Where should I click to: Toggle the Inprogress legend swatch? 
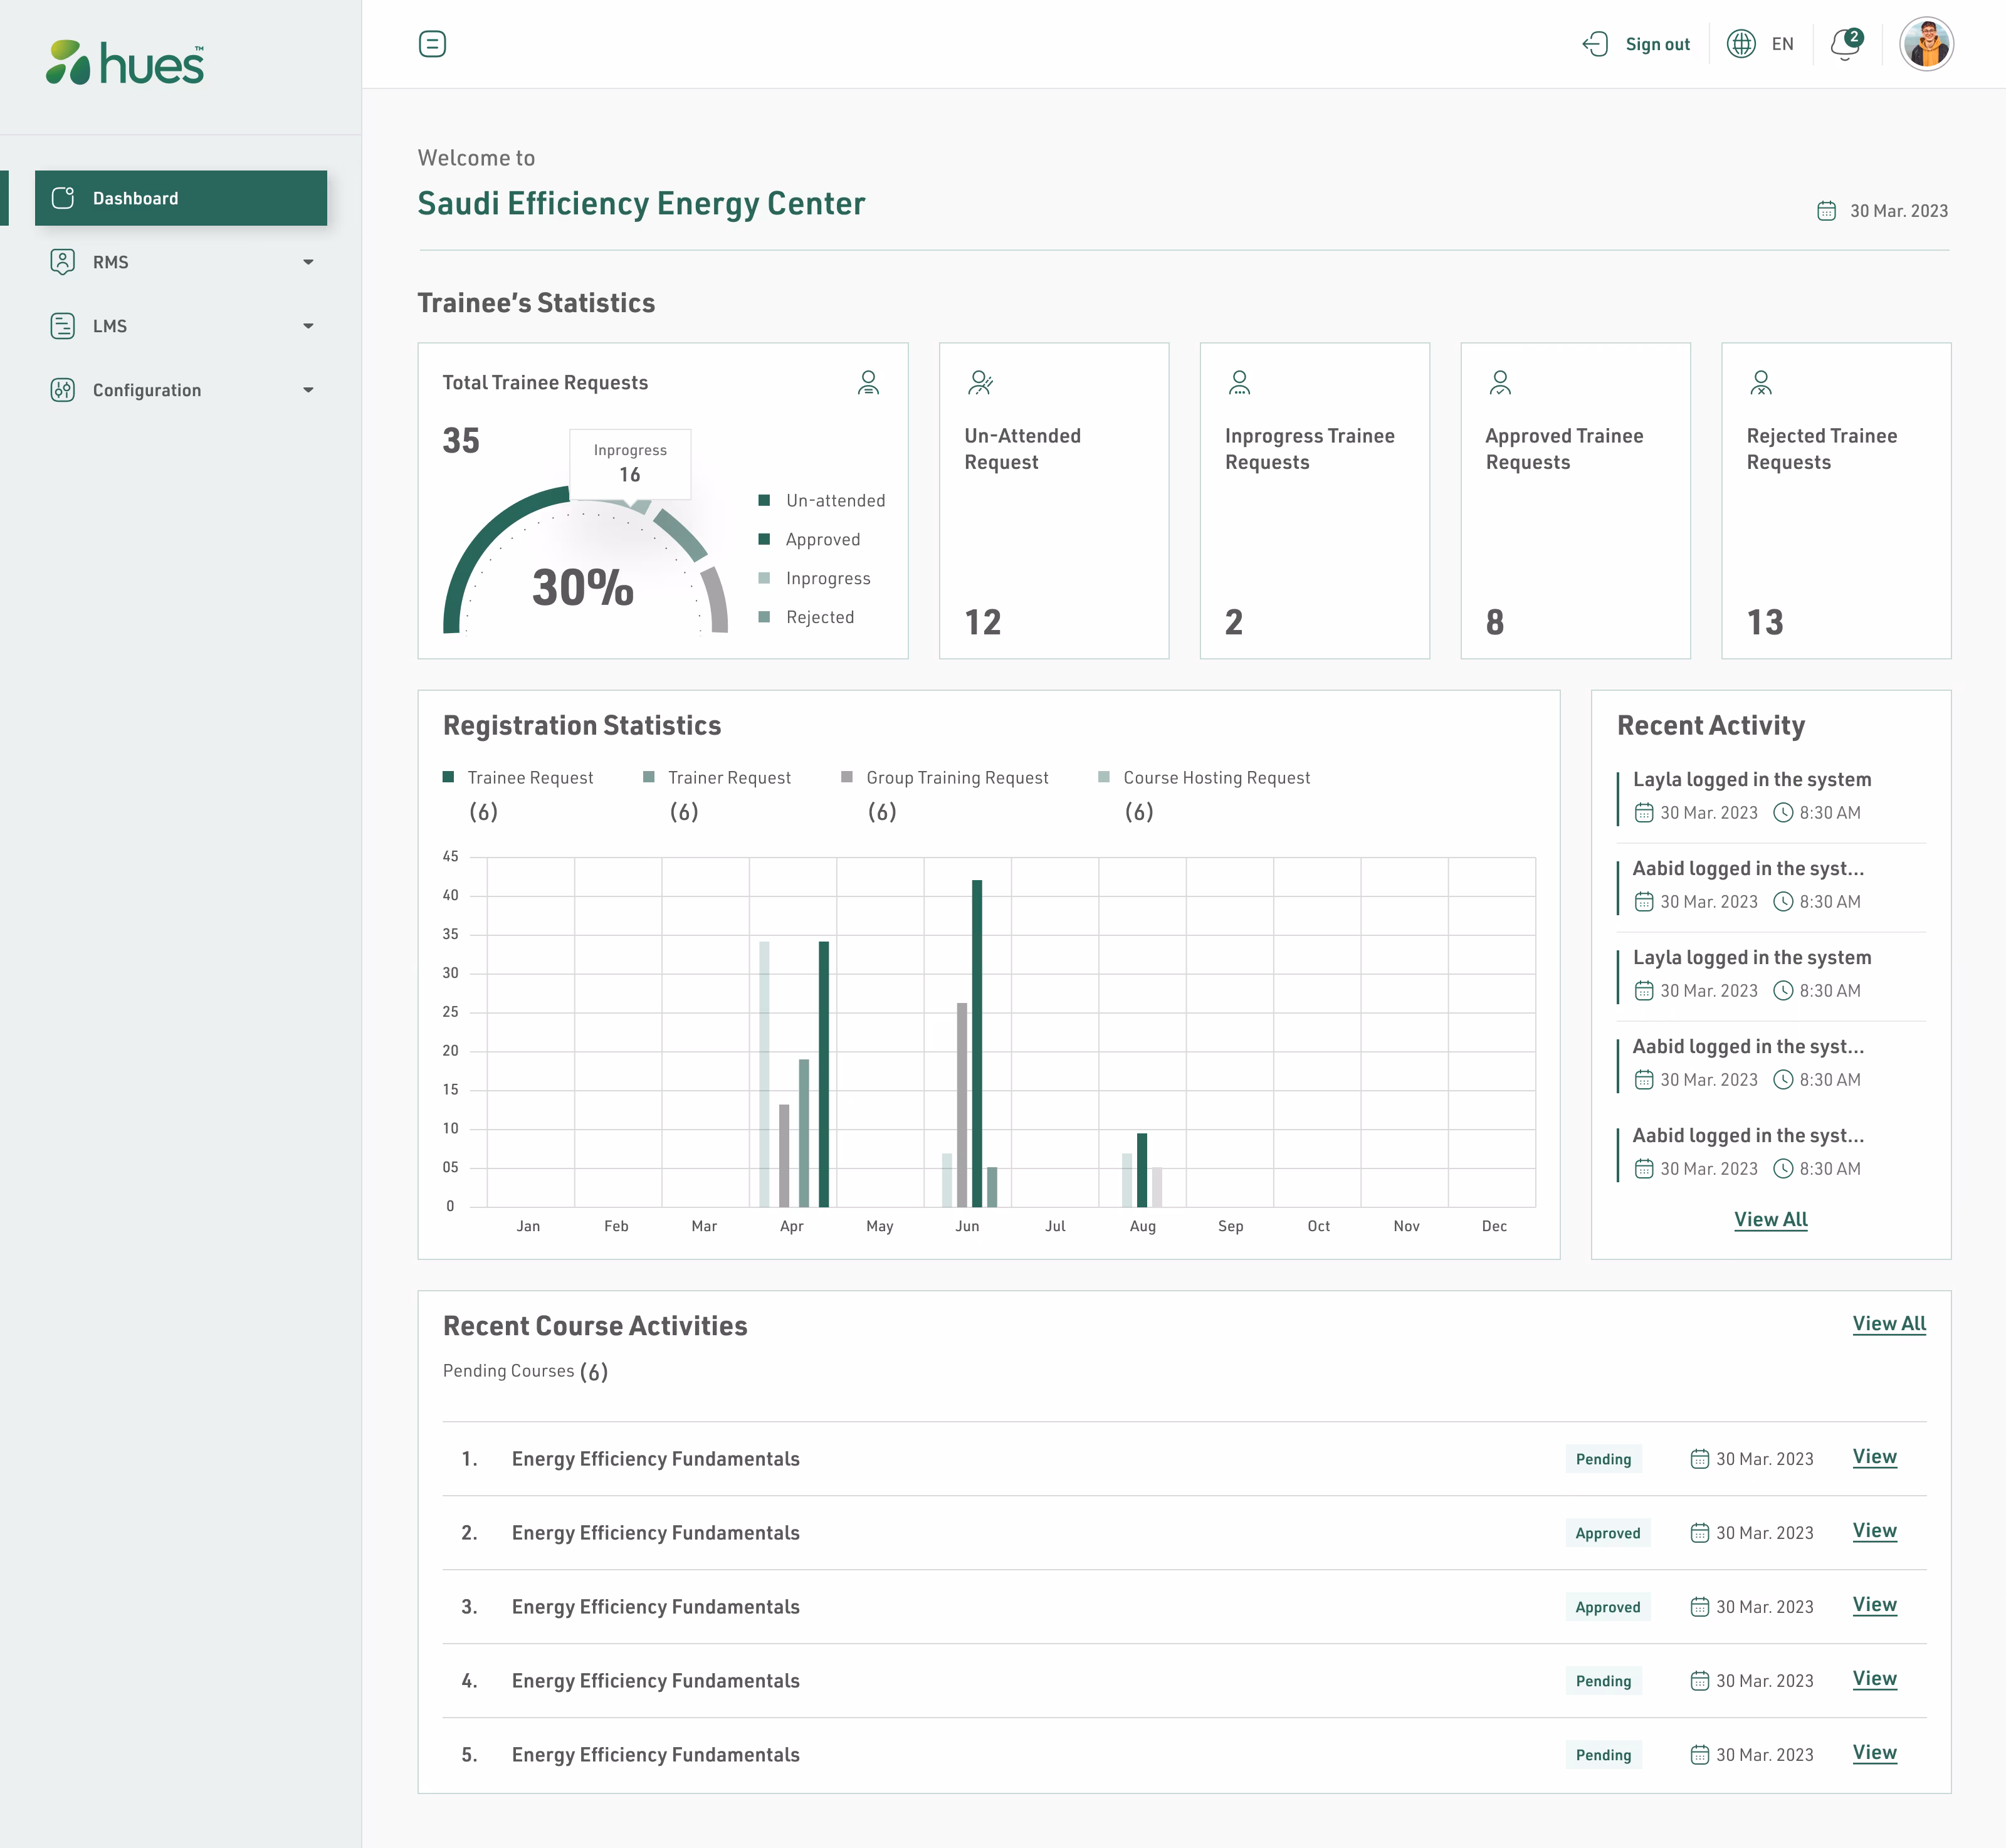764,578
